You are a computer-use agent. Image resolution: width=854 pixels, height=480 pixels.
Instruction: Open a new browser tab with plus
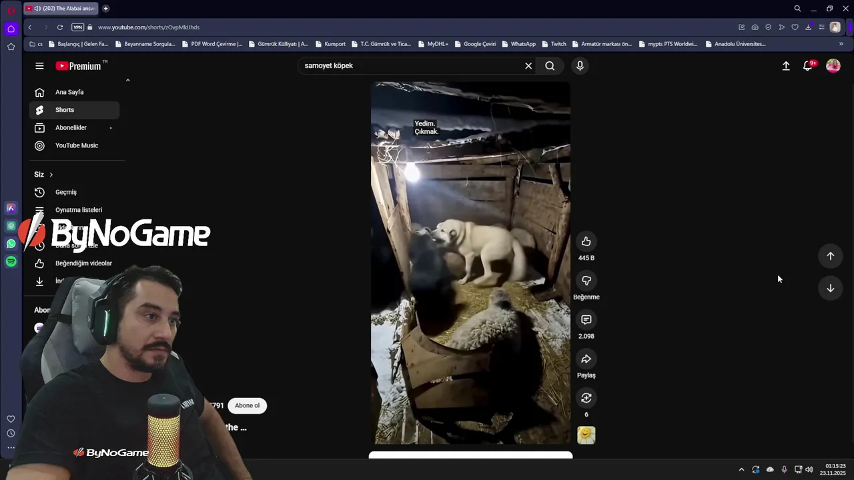(x=105, y=9)
